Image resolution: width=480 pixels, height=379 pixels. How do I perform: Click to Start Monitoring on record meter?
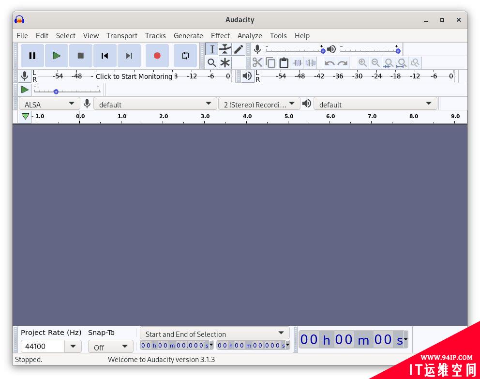tap(134, 76)
